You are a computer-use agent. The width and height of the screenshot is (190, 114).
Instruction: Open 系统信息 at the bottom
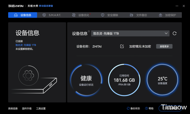pyautogui.click(x=13, y=108)
